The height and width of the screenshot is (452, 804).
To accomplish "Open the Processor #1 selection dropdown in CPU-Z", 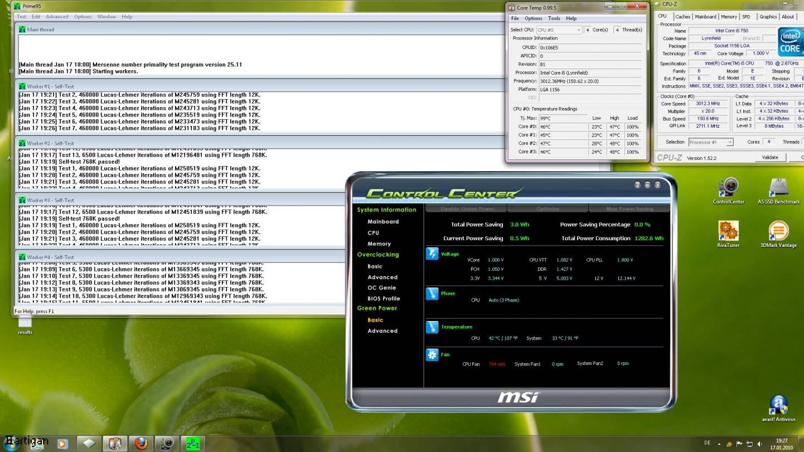I will pos(711,142).
